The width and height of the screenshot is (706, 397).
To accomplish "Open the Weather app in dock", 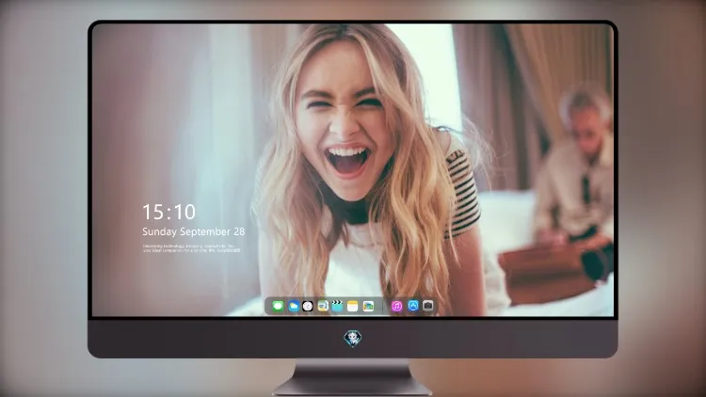I will 293,306.
